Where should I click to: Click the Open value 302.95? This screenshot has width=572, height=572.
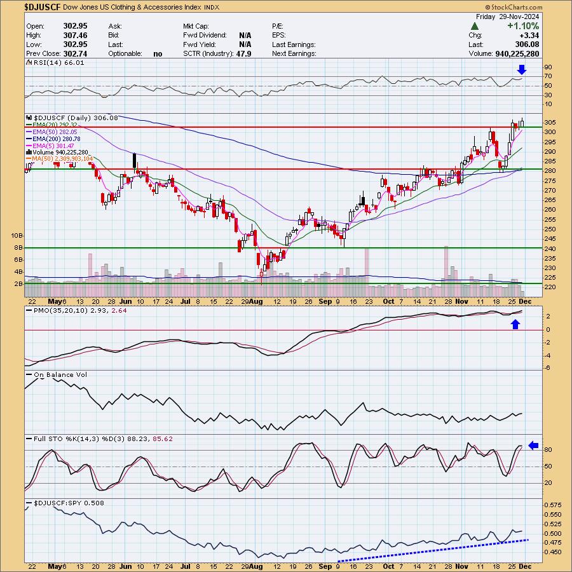tap(75, 26)
